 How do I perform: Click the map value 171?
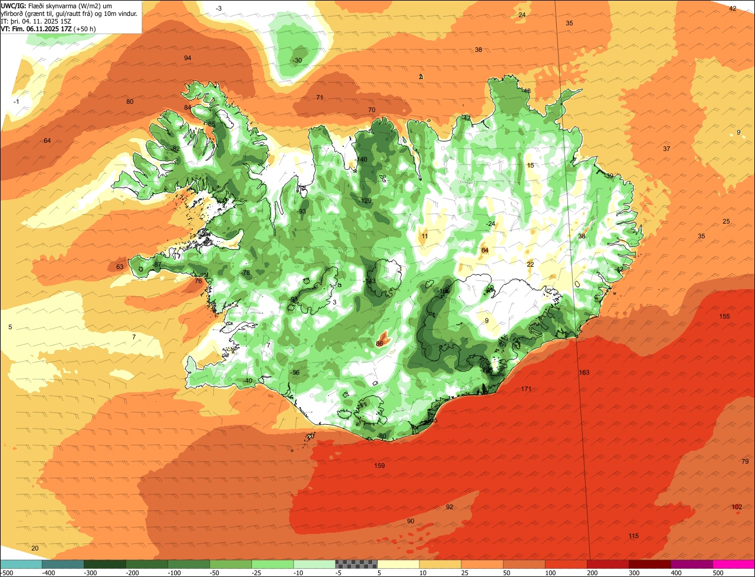point(527,389)
